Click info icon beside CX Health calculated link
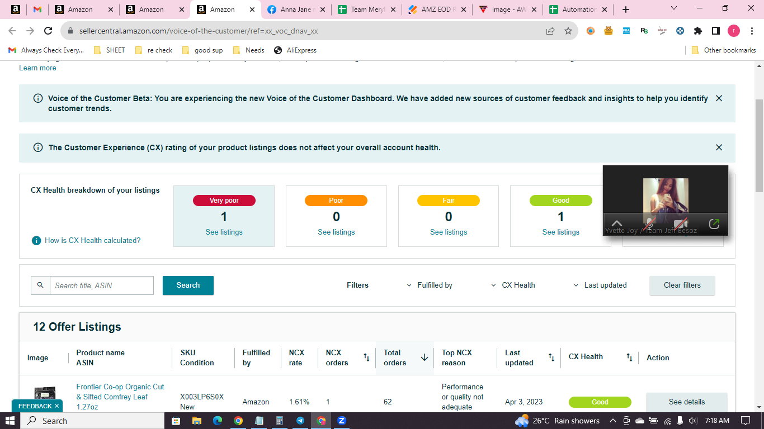Viewport: 764px width, 429px height. pos(36,241)
